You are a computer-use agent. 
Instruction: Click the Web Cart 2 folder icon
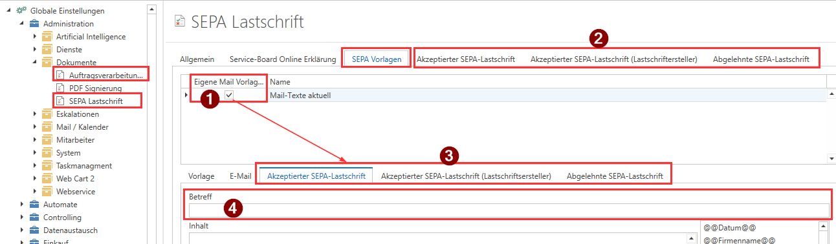coord(47,178)
